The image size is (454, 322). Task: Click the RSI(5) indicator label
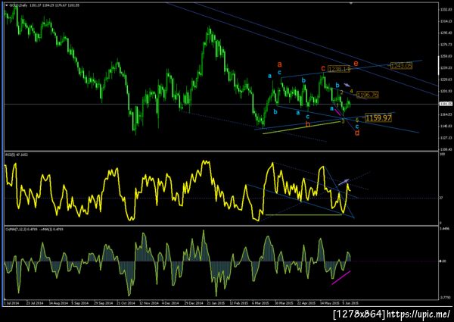[x=16, y=155]
